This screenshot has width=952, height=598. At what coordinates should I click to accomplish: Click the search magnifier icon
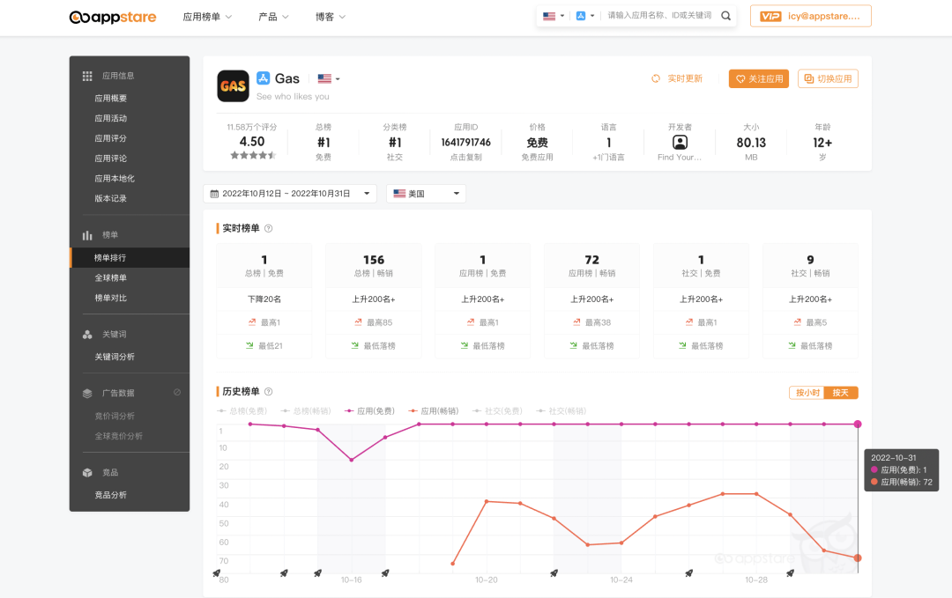click(725, 16)
